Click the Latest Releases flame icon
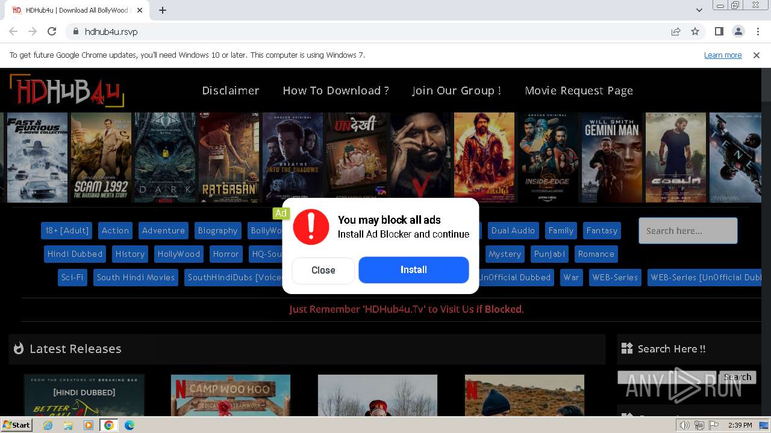771x433 pixels. click(19, 348)
